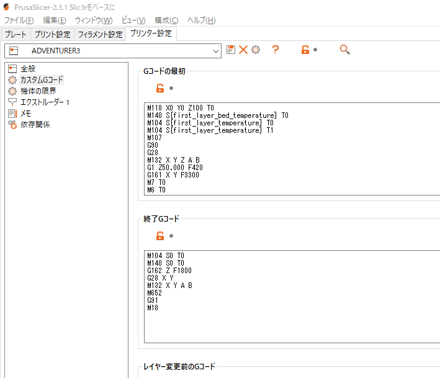Open the orange question mark help icon
The width and height of the screenshot is (440, 378).
coord(276,50)
